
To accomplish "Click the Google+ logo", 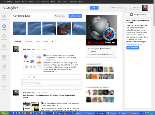I will point(11,8).
